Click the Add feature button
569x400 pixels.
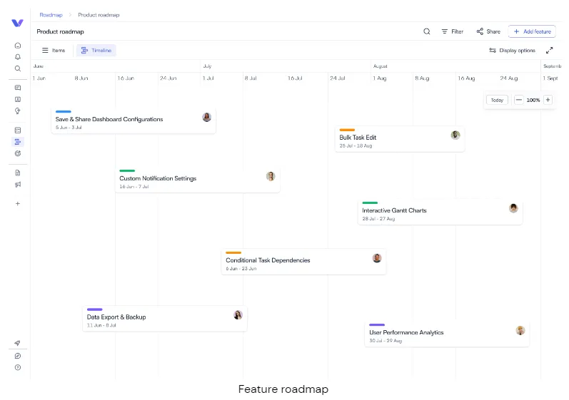(532, 31)
